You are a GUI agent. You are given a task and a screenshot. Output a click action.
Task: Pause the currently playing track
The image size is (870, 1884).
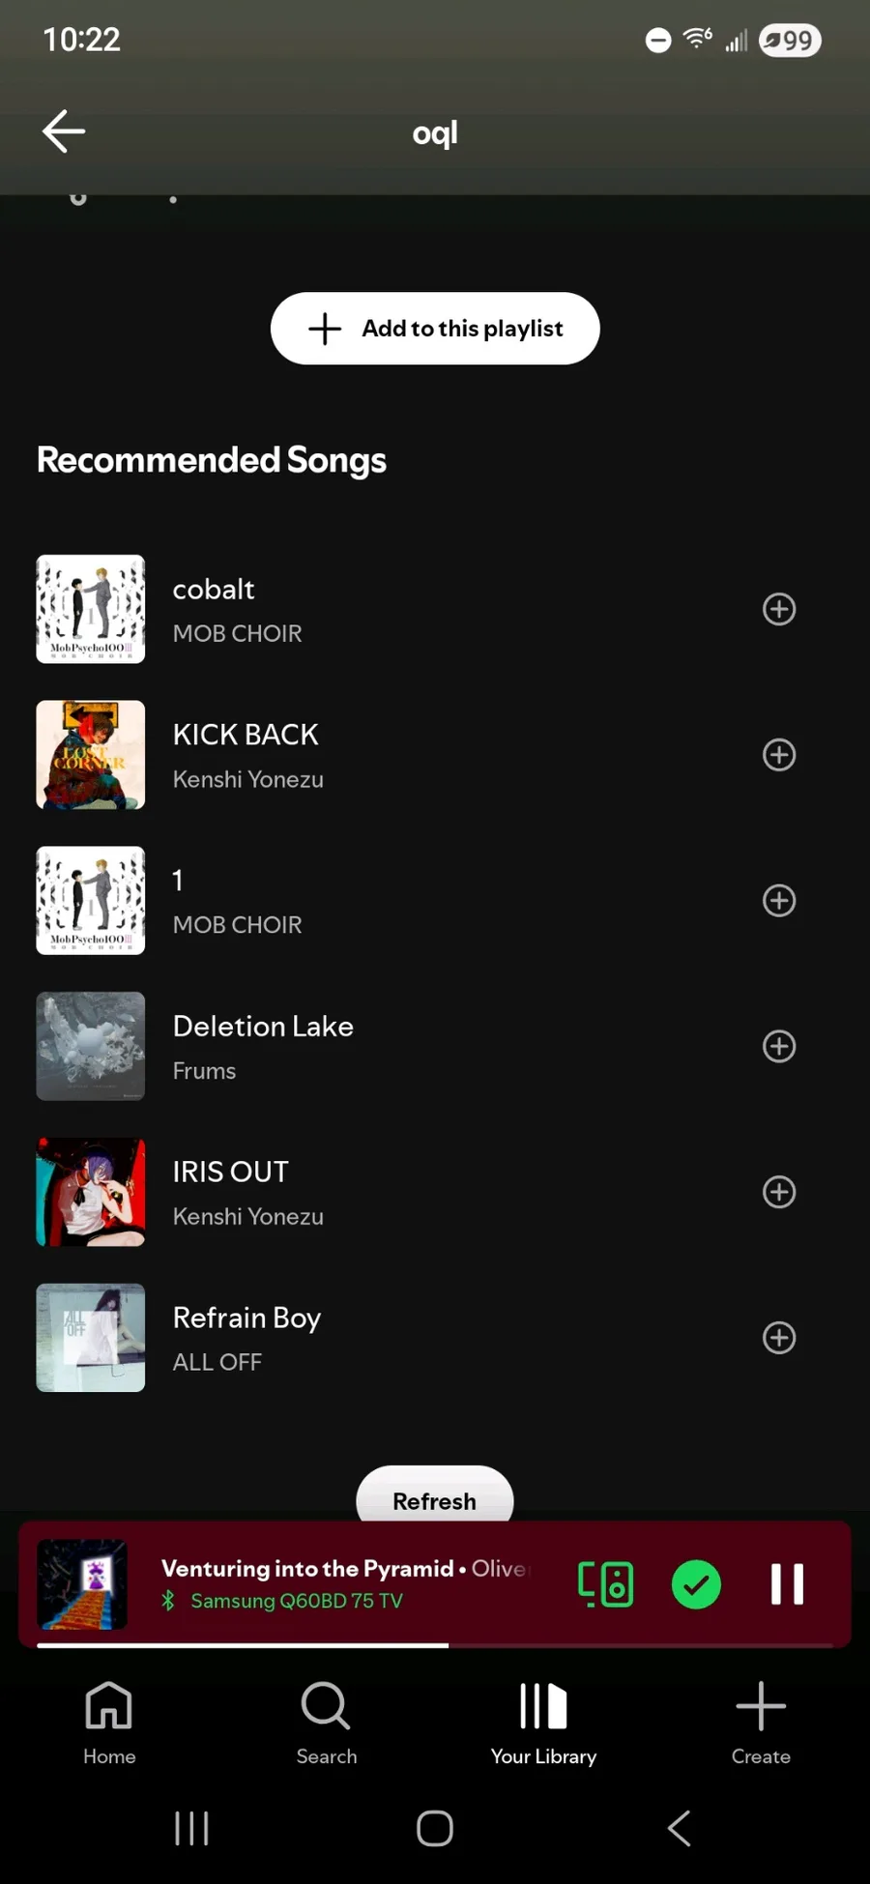click(x=787, y=1584)
